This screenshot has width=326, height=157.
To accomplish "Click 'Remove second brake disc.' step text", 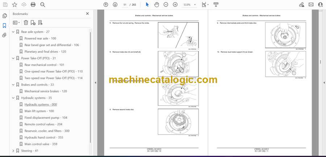I will (123, 109).
